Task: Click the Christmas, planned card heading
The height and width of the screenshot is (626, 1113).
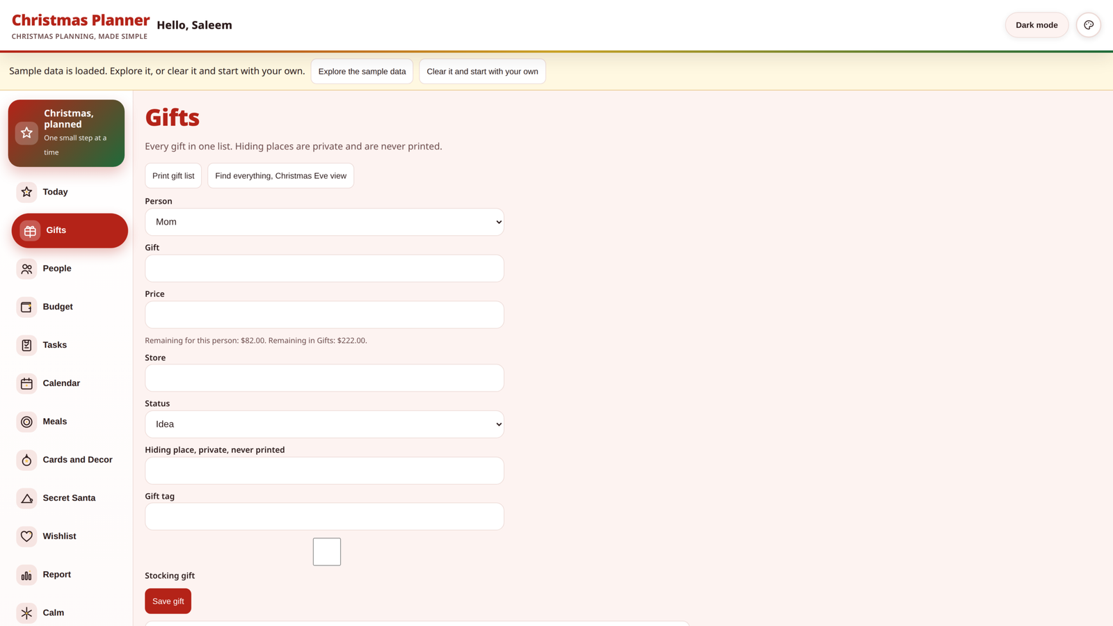Action: pos(69,119)
